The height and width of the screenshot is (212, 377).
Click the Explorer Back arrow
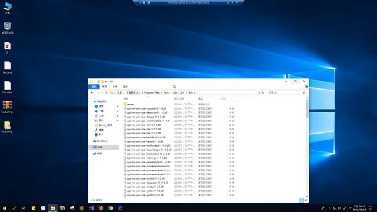tap(92, 92)
